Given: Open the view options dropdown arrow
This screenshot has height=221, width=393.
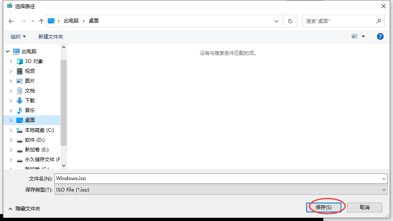Looking at the screenshot, I should (363, 36).
